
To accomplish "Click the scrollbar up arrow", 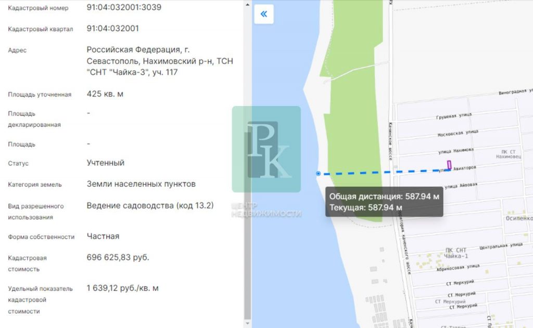I will pyautogui.click(x=247, y=4).
